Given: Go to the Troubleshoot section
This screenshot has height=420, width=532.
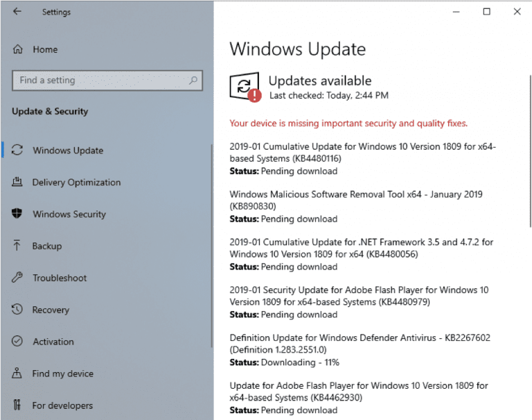Looking at the screenshot, I should point(60,278).
